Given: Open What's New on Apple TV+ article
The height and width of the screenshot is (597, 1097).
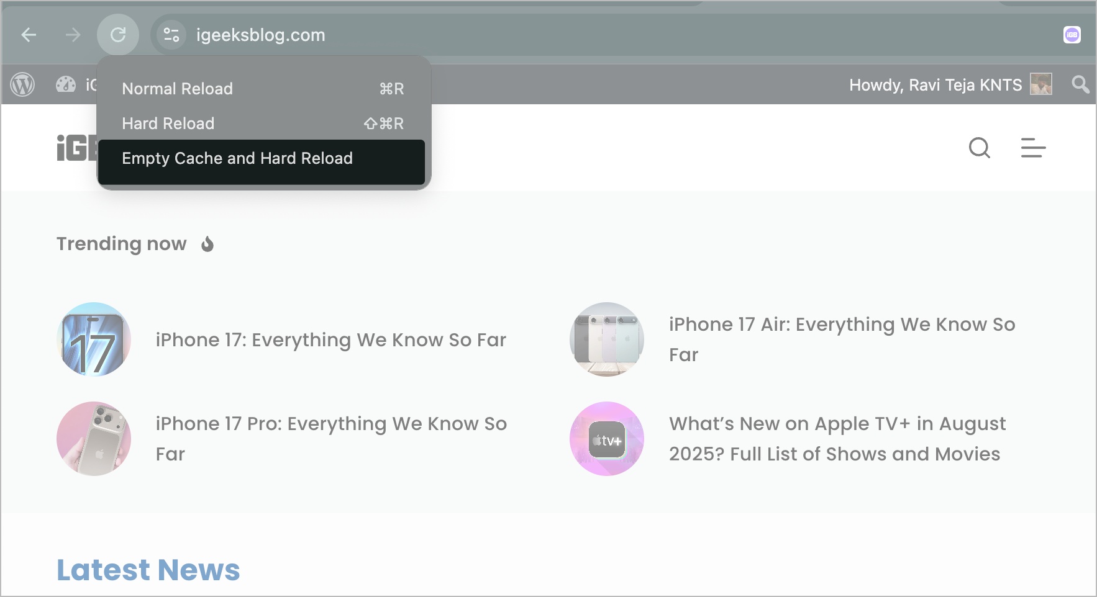Looking at the screenshot, I should tap(837, 439).
